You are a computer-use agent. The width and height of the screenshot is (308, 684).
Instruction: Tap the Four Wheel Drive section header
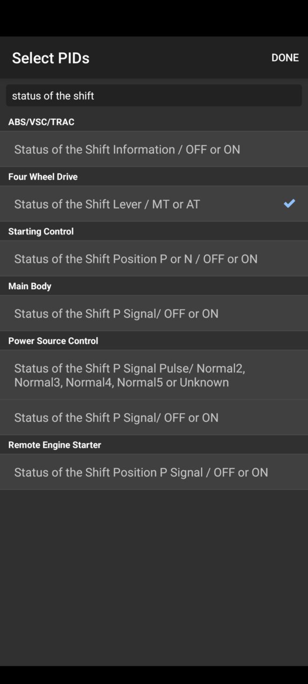(43, 176)
